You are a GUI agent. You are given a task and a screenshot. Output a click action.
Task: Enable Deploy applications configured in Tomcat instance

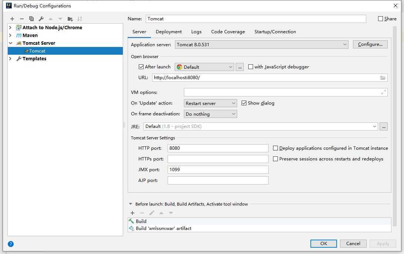pos(275,148)
